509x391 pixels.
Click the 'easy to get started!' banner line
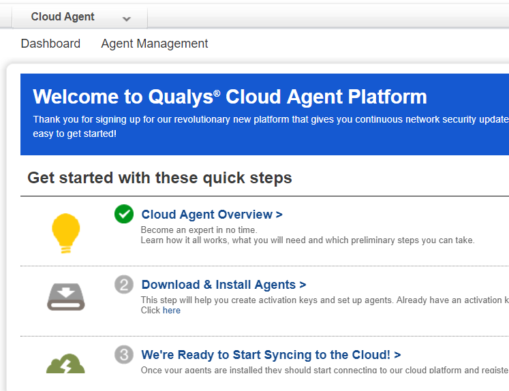pyautogui.click(x=75, y=134)
